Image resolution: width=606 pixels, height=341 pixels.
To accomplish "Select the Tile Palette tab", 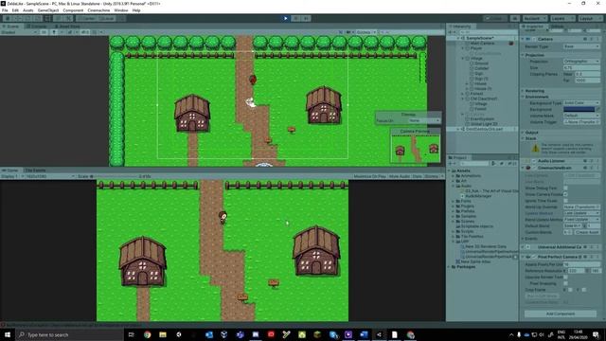I will [x=36, y=170].
